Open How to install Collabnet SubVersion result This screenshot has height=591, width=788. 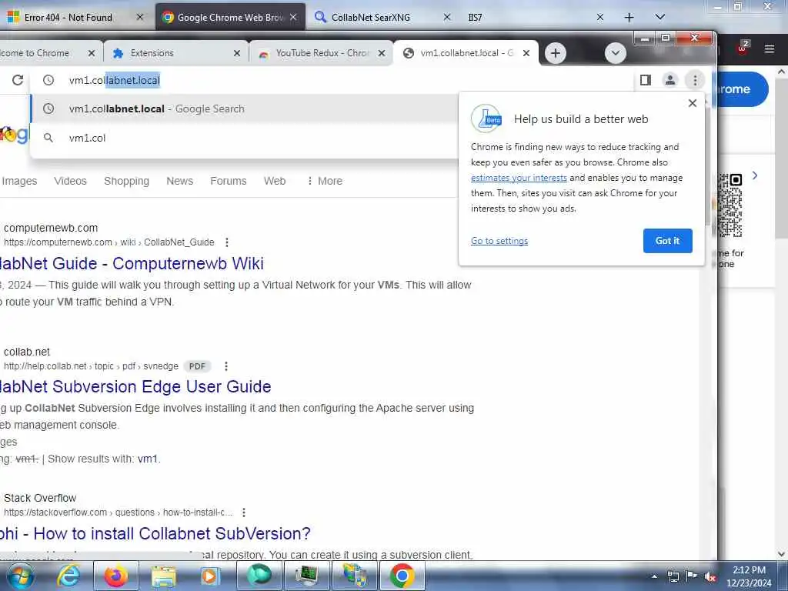(155, 533)
